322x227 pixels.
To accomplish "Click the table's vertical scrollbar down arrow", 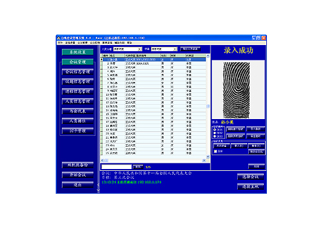I will coord(208,157).
